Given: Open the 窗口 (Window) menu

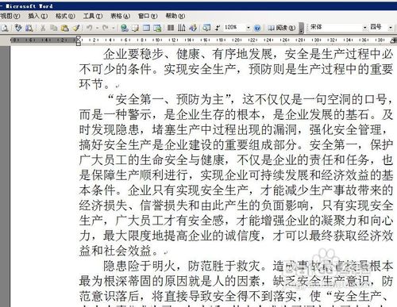Looking at the screenshot, I should [x=148, y=16].
